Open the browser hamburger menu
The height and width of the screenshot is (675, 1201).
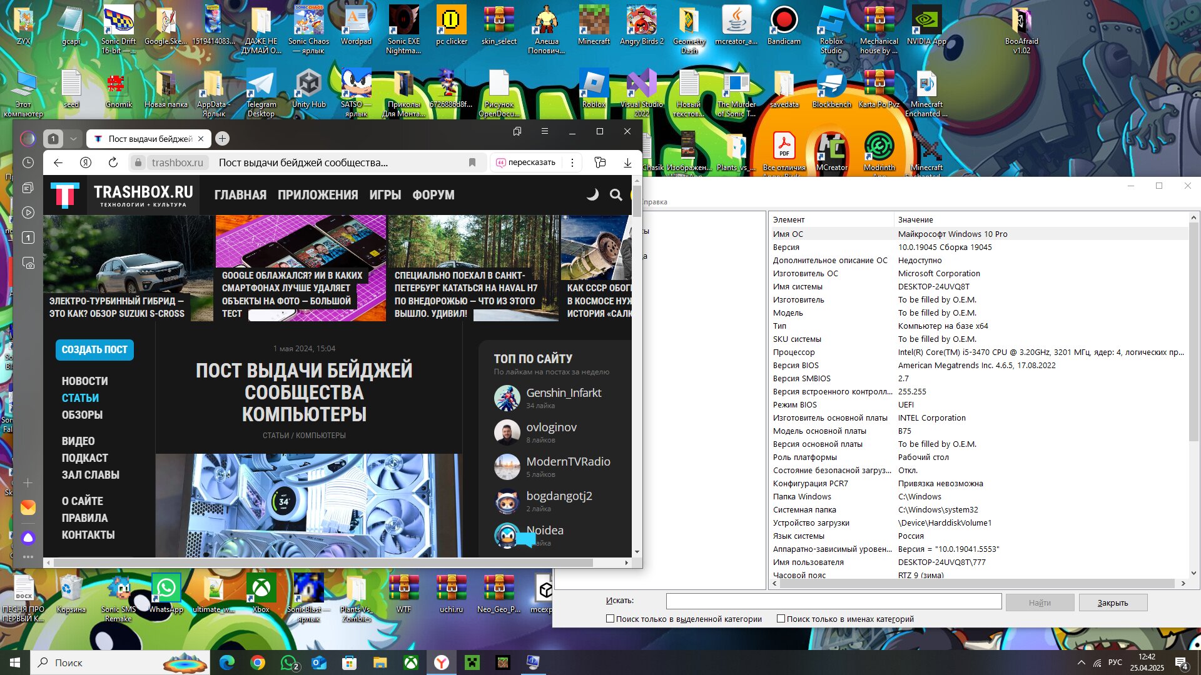545,131
